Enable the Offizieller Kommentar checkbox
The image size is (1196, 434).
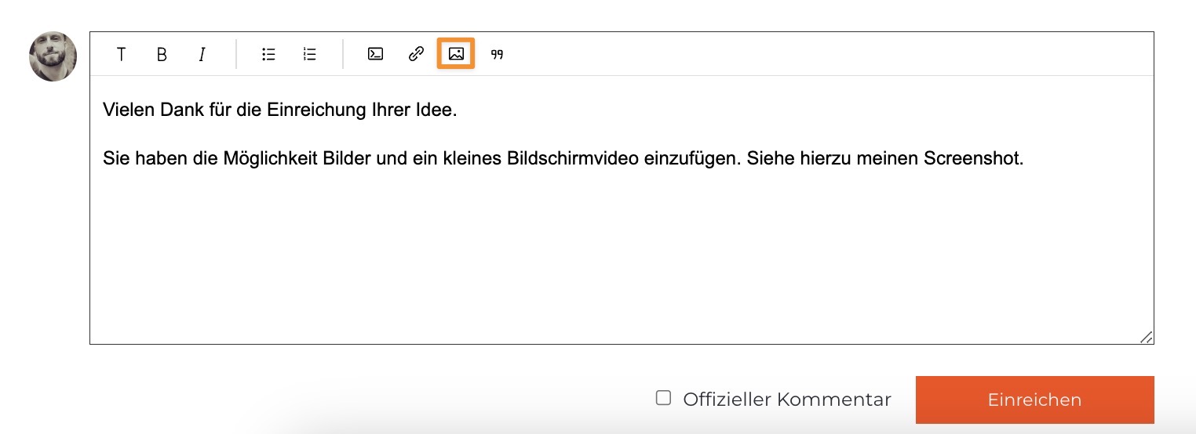663,398
